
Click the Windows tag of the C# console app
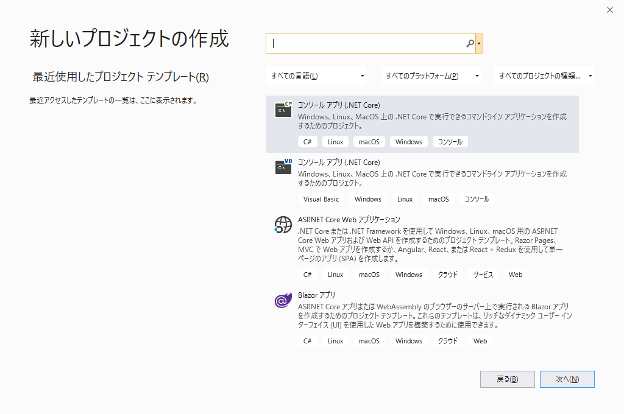[x=409, y=142]
